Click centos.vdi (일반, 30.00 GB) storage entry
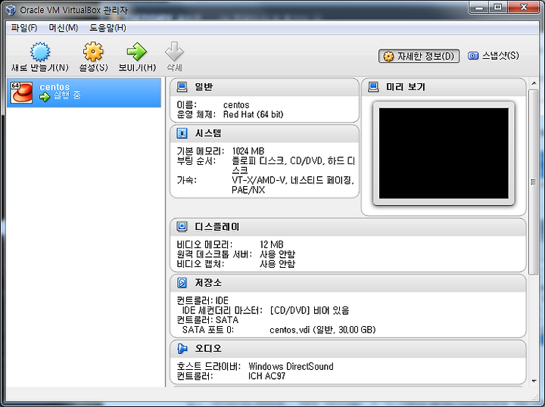The image size is (545, 407). 322,330
